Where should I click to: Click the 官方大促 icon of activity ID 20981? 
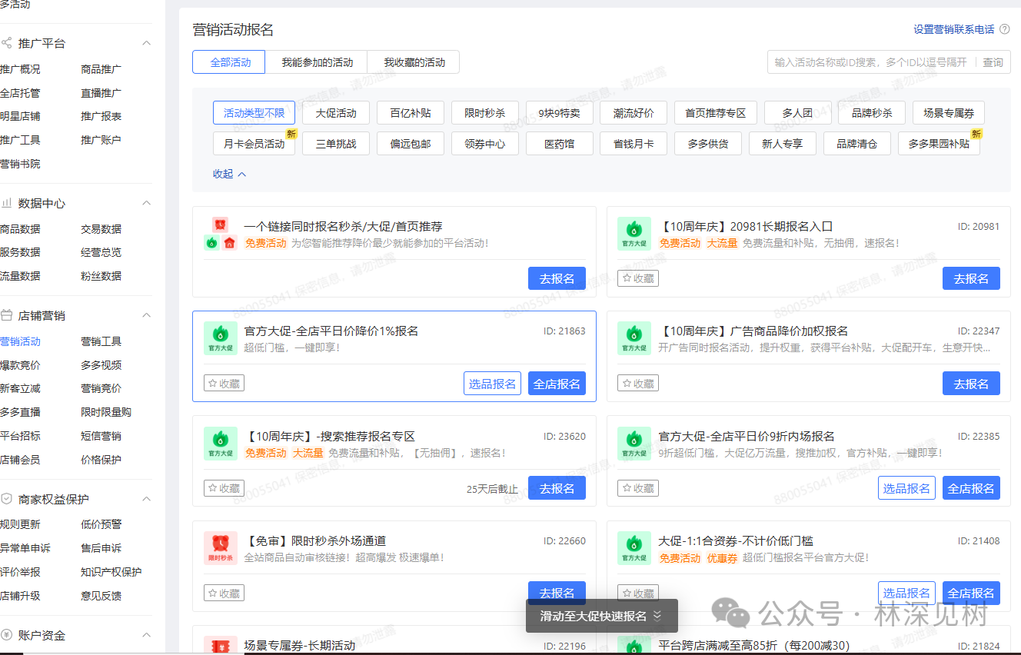tap(634, 233)
